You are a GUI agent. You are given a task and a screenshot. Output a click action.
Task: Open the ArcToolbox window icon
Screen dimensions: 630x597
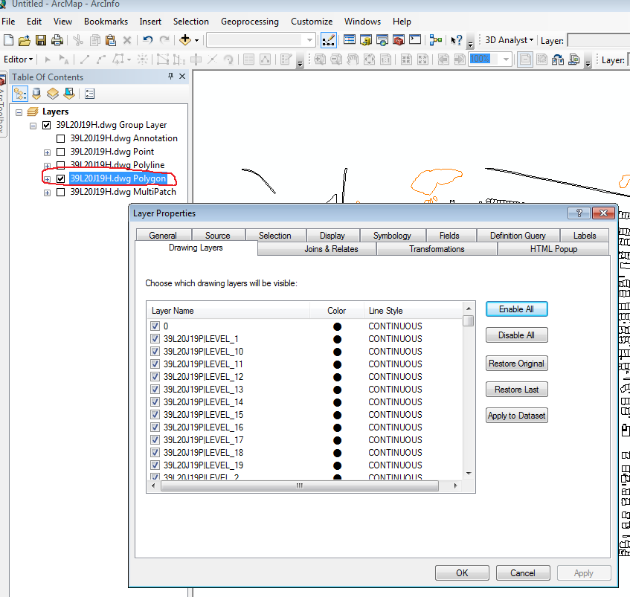pos(399,40)
